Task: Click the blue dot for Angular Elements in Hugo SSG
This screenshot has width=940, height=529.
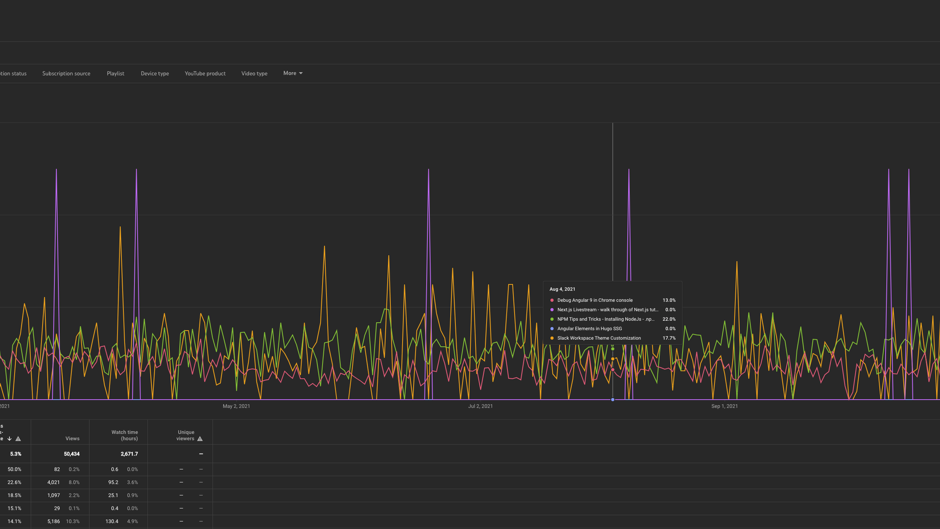Action: click(552, 329)
